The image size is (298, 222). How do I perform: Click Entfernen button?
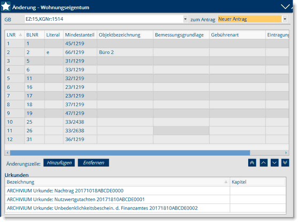point(93,163)
